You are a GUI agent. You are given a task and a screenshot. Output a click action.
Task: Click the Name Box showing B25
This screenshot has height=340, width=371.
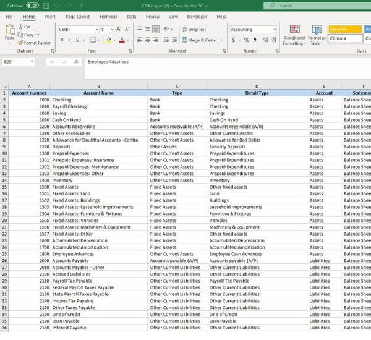pyautogui.click(x=19, y=62)
